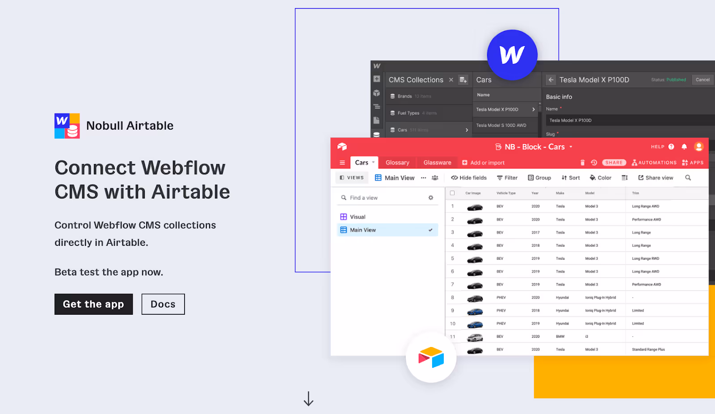Viewport: 715px width, 414px height.
Task: Switch to the Glossary table tab
Action: point(397,163)
